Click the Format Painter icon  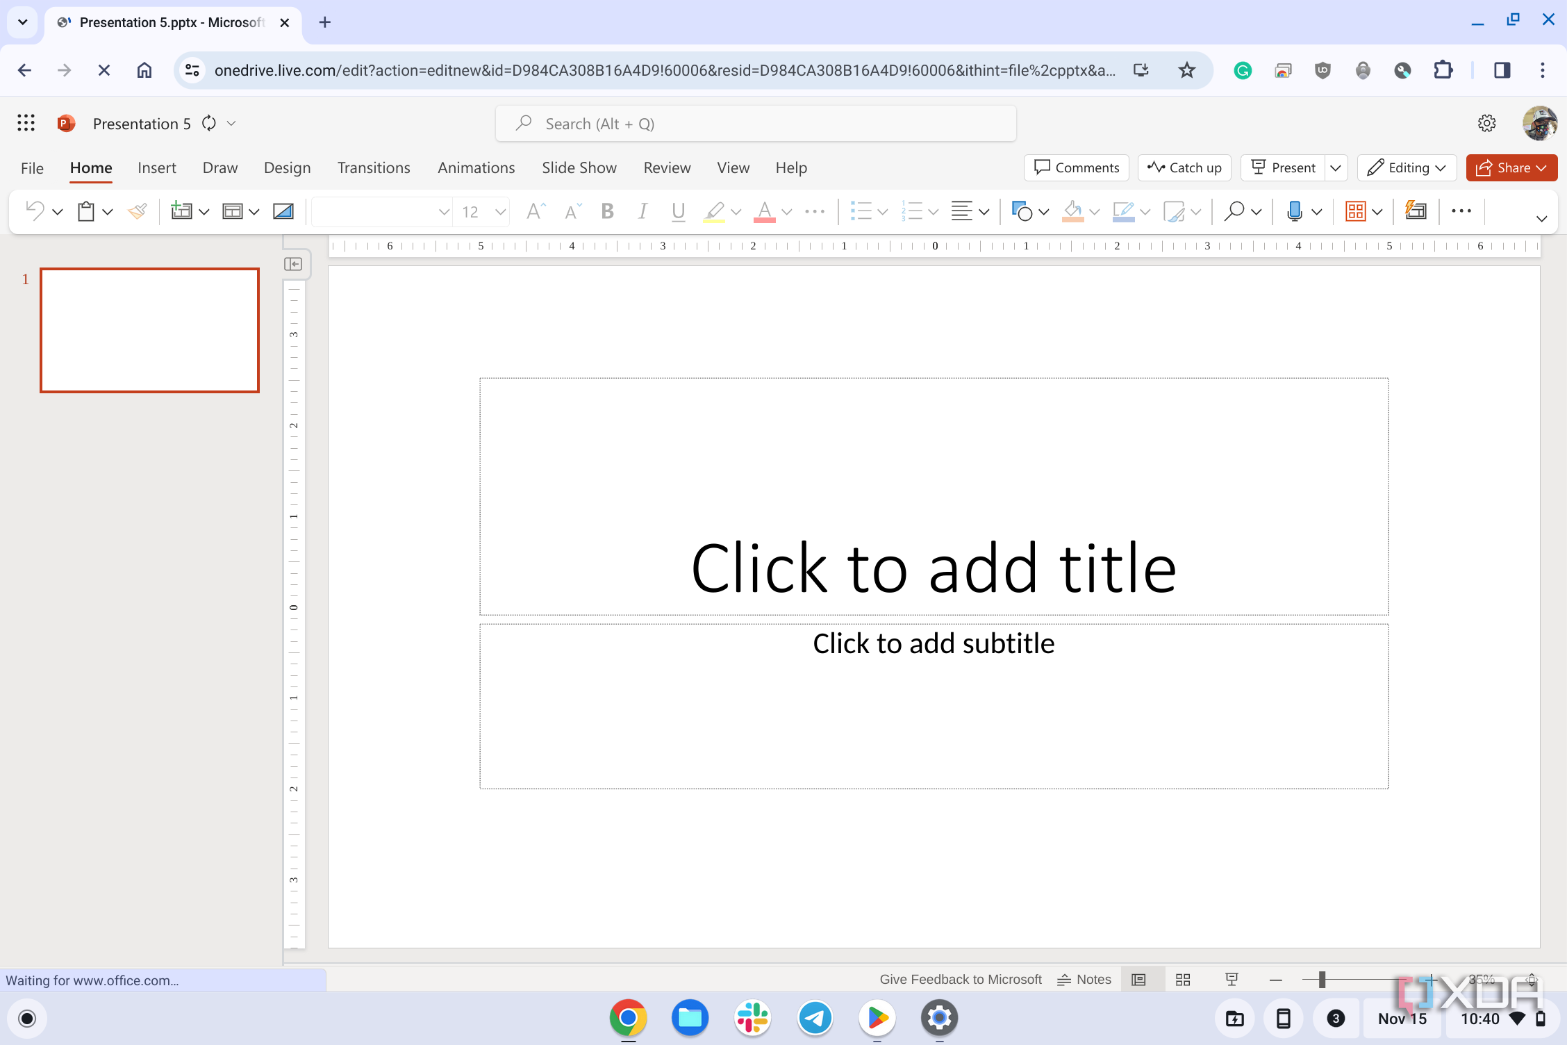pos(137,211)
